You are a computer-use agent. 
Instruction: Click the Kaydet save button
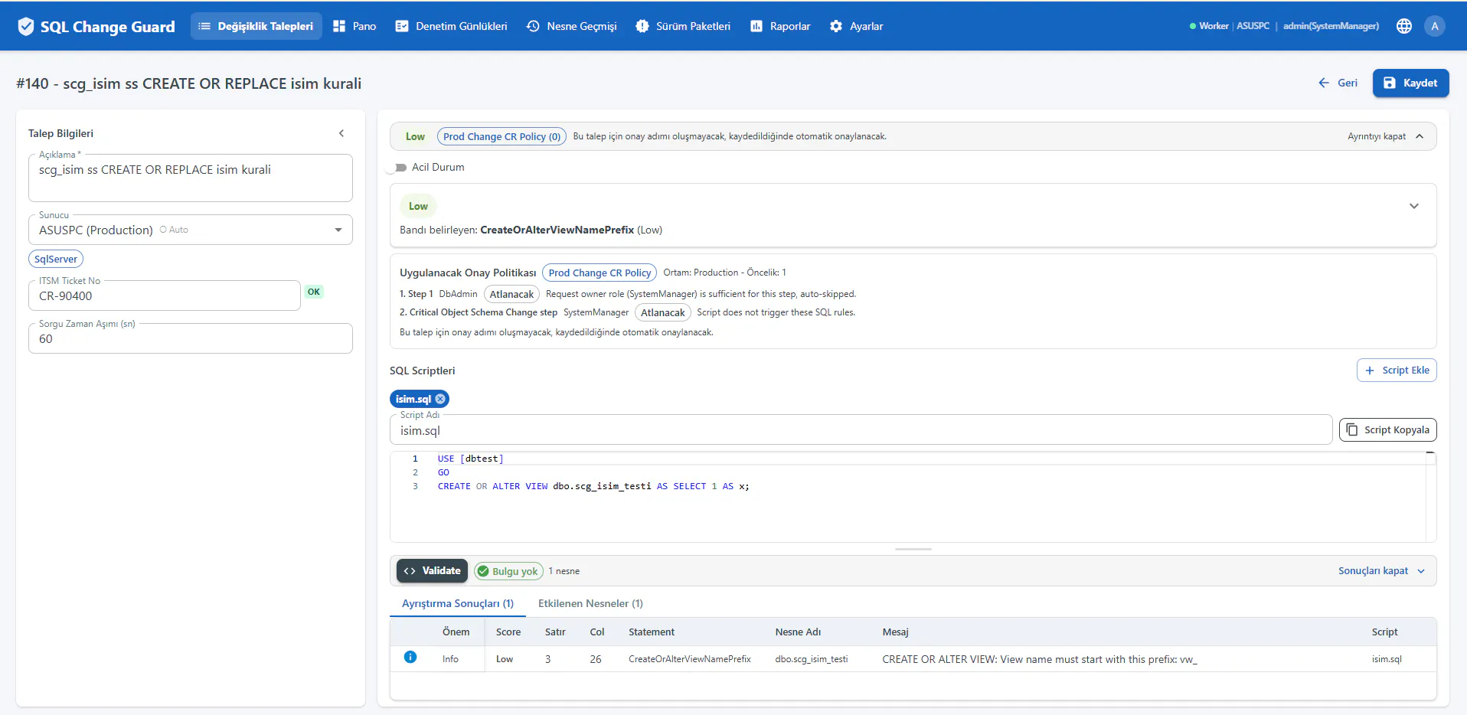1410,83
